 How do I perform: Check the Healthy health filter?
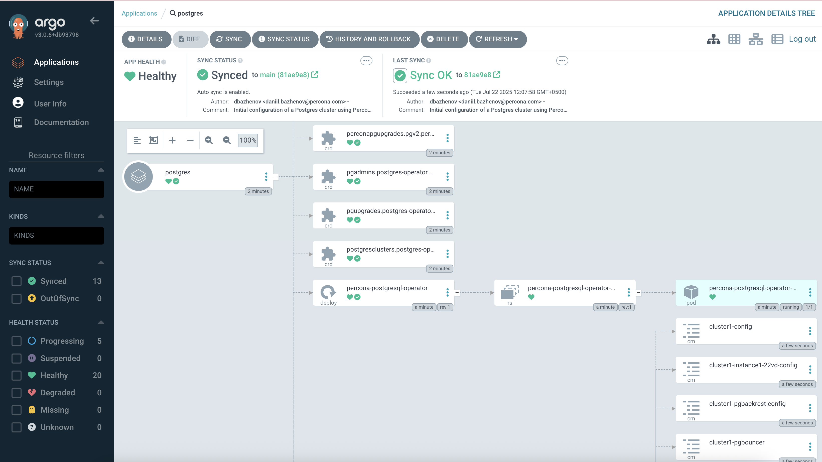16,376
